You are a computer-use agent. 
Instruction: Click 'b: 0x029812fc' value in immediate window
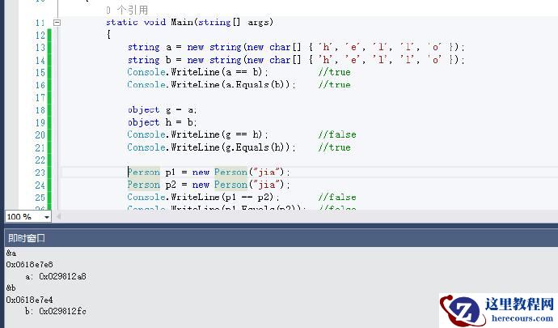click(x=56, y=311)
